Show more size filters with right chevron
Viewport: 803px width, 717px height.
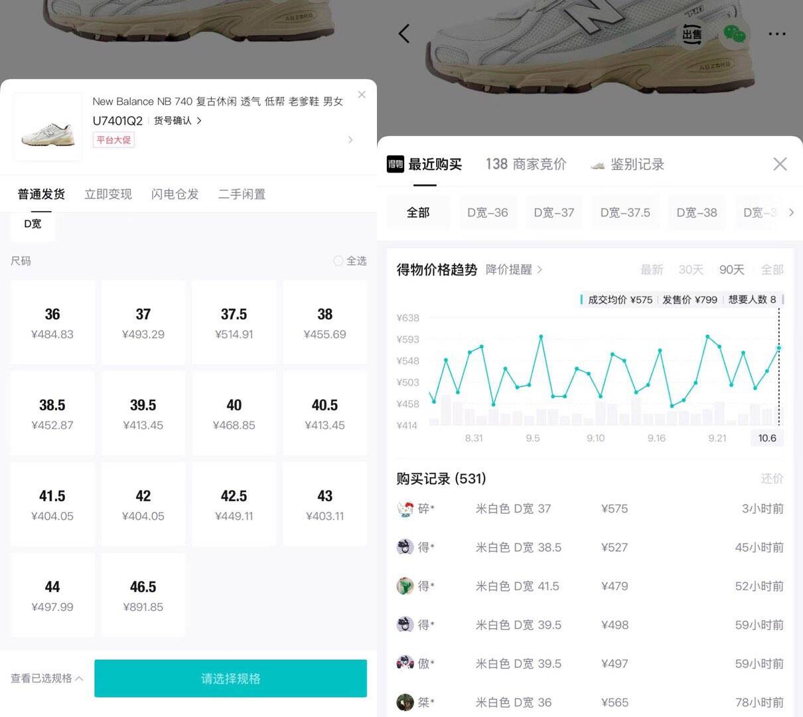[791, 212]
